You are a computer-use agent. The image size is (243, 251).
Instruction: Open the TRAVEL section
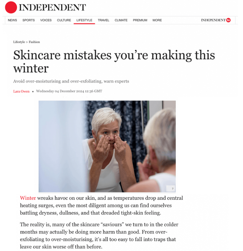point(104,20)
